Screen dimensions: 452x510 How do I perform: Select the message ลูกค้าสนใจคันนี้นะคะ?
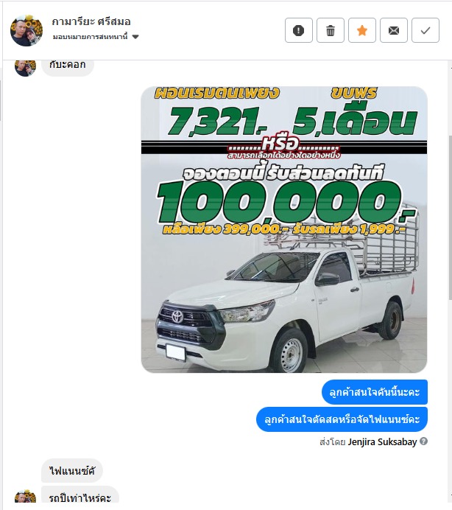coord(375,392)
